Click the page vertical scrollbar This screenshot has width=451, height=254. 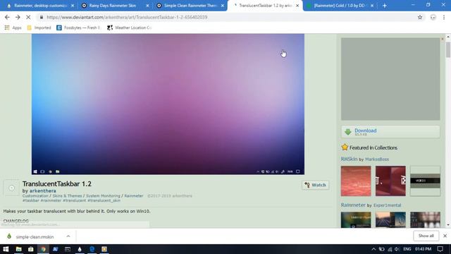[x=448, y=49]
